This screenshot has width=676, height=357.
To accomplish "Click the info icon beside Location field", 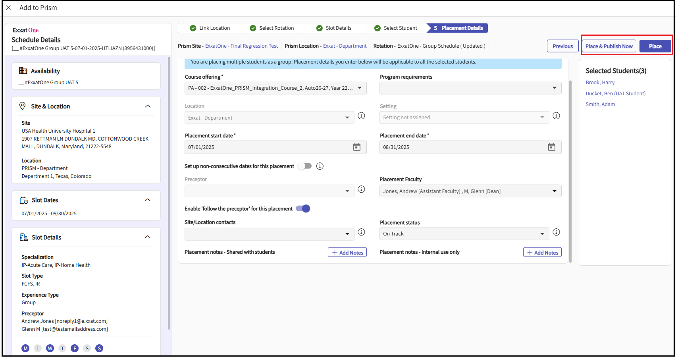I will point(361,116).
